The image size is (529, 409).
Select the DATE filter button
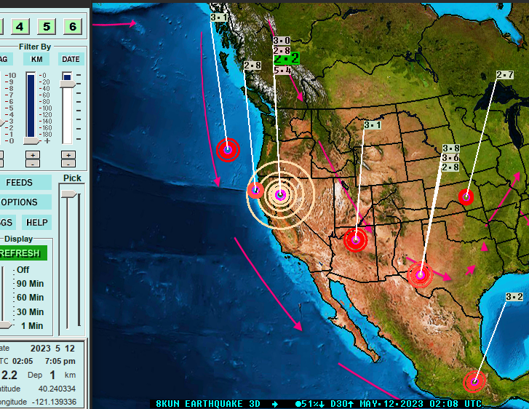pos(71,60)
